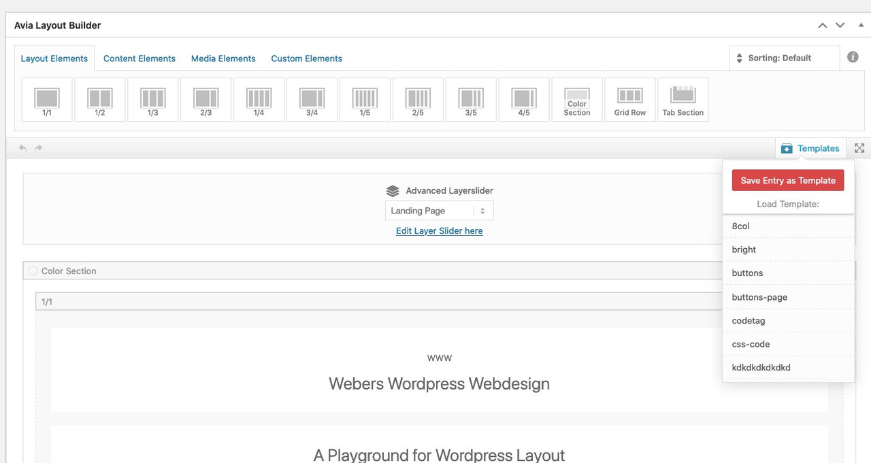Load the codetag template

[788, 320]
